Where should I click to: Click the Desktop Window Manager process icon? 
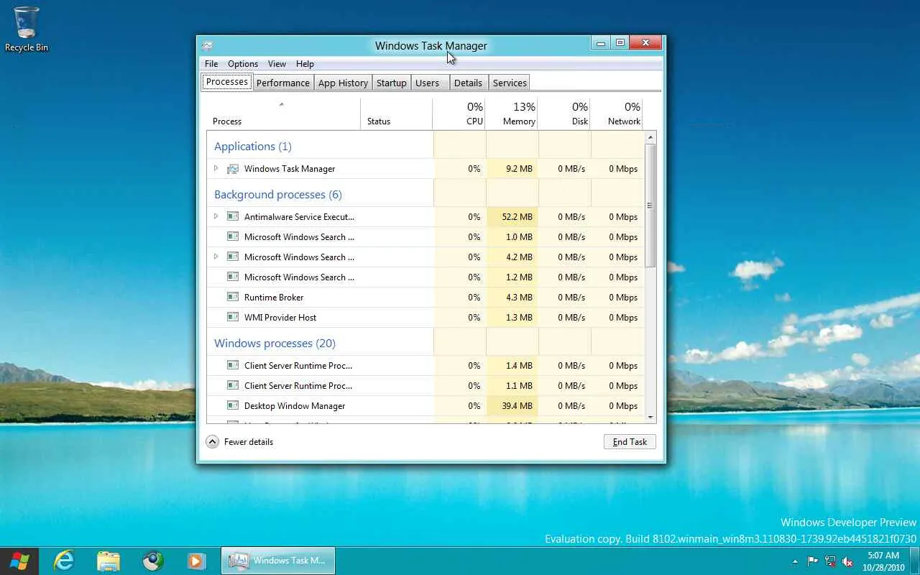tap(233, 405)
